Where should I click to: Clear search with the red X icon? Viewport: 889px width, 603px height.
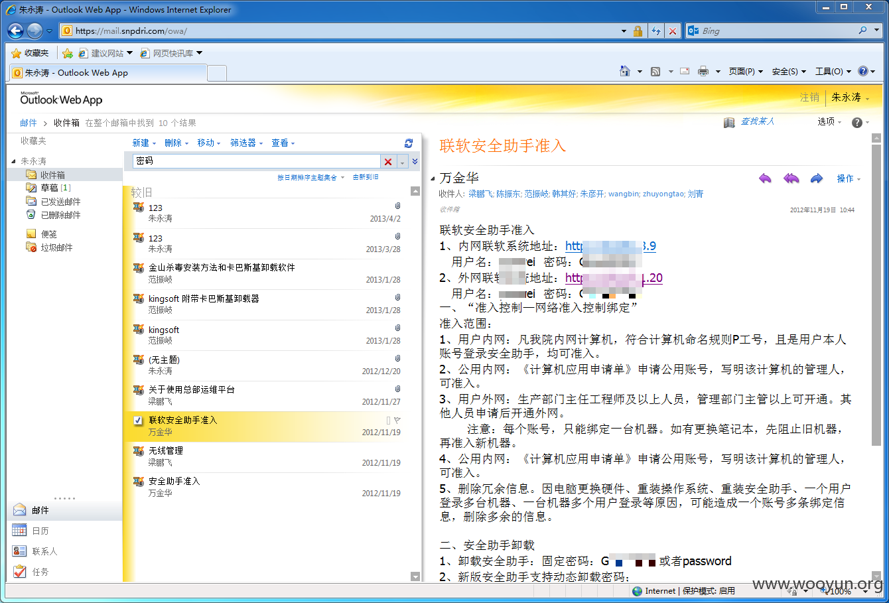(x=388, y=162)
